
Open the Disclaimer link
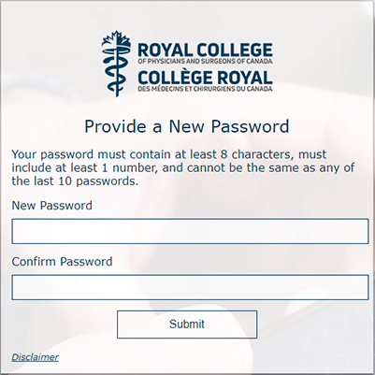pyautogui.click(x=35, y=357)
